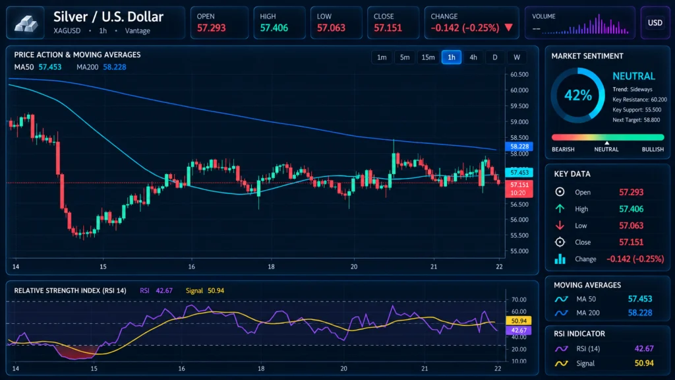The height and width of the screenshot is (380, 675).
Task: Click the 60.500 price axis label
Action: [519, 75]
